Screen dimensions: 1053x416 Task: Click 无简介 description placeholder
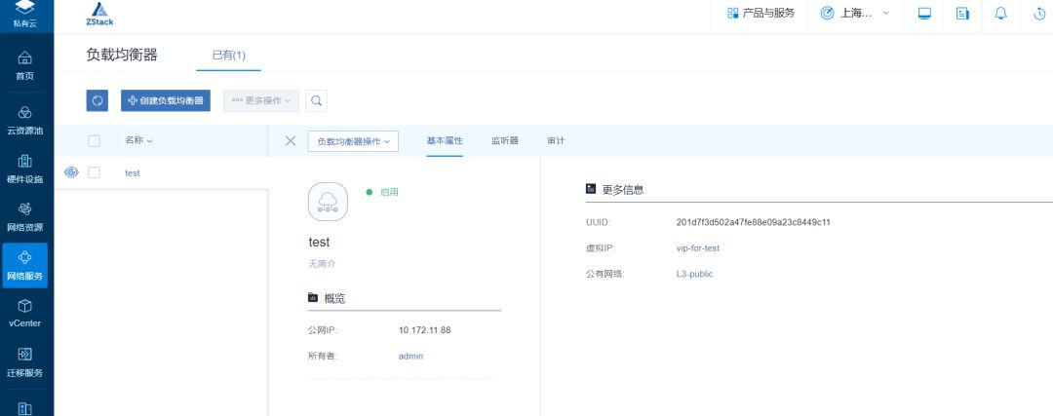(x=322, y=264)
